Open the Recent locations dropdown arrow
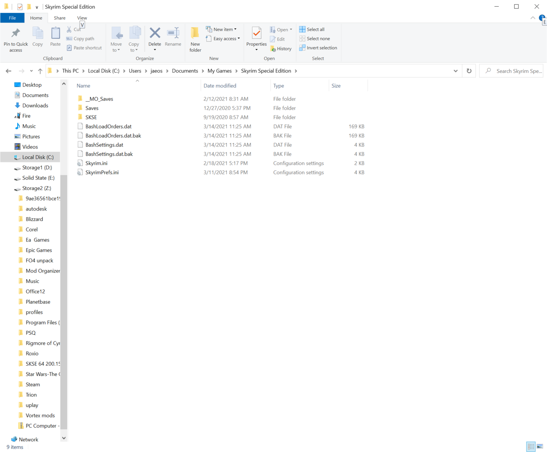Image resolution: width=547 pixels, height=452 pixels. [31, 71]
